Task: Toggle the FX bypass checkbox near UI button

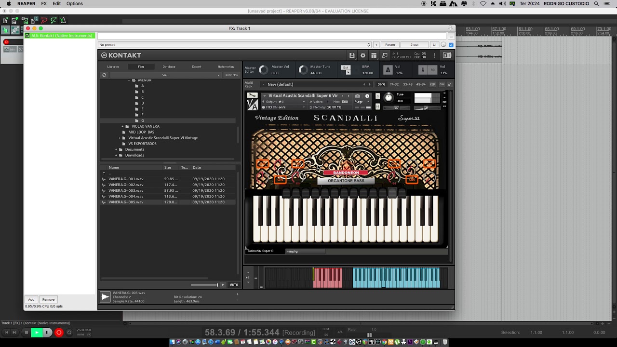Action: click(x=451, y=45)
